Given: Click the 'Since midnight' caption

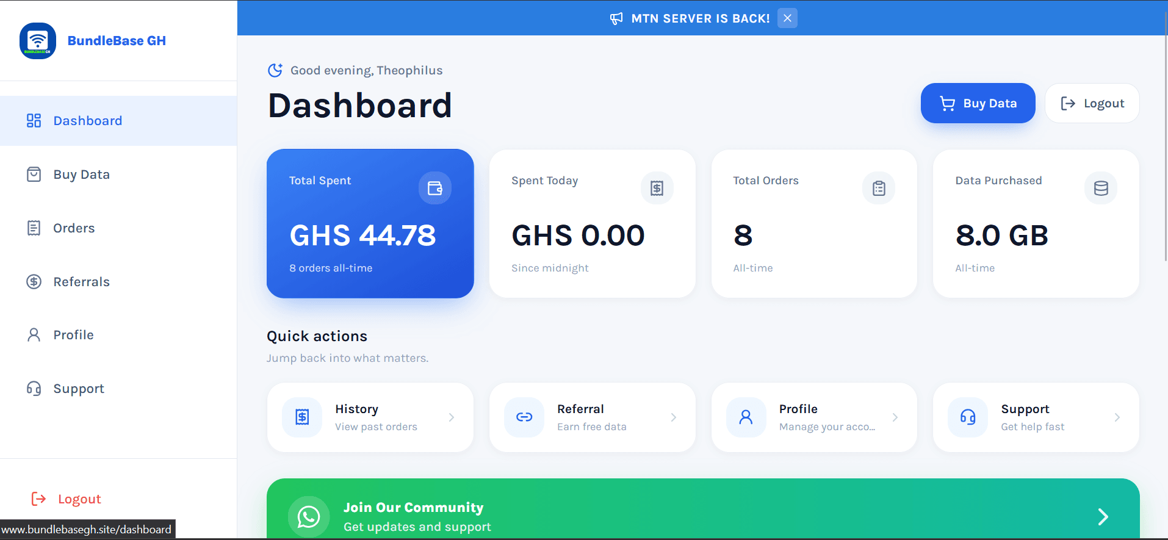Looking at the screenshot, I should (x=550, y=268).
